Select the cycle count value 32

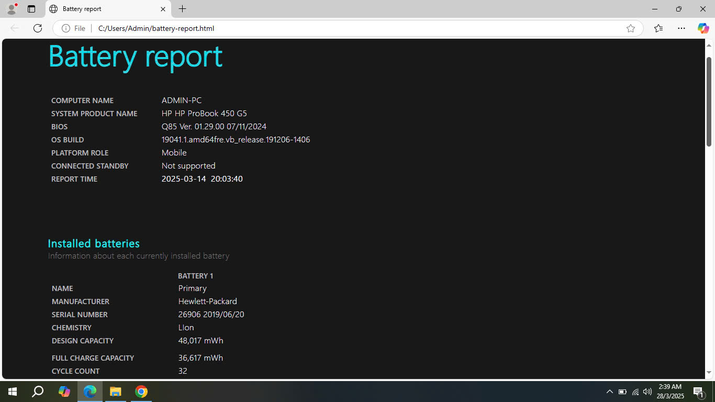coord(183,371)
